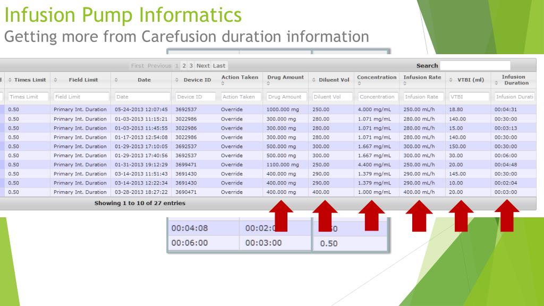The image size is (544, 306).
Task: Select the Infusion Duration column header
Action: click(x=515, y=80)
